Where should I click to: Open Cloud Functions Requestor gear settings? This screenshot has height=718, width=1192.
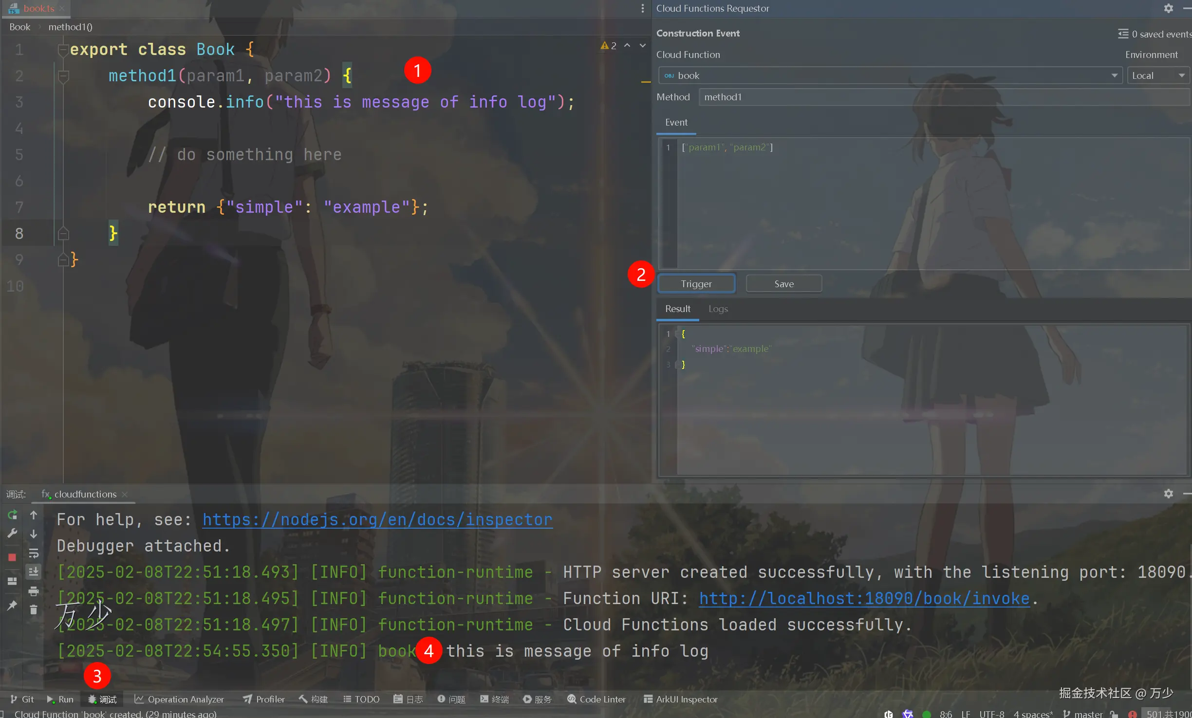(x=1168, y=8)
